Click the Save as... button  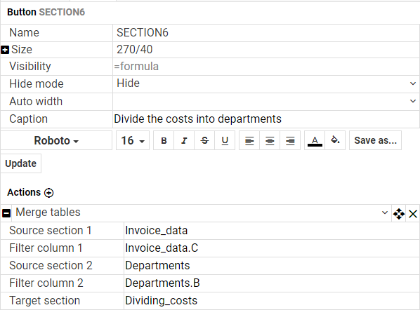375,140
